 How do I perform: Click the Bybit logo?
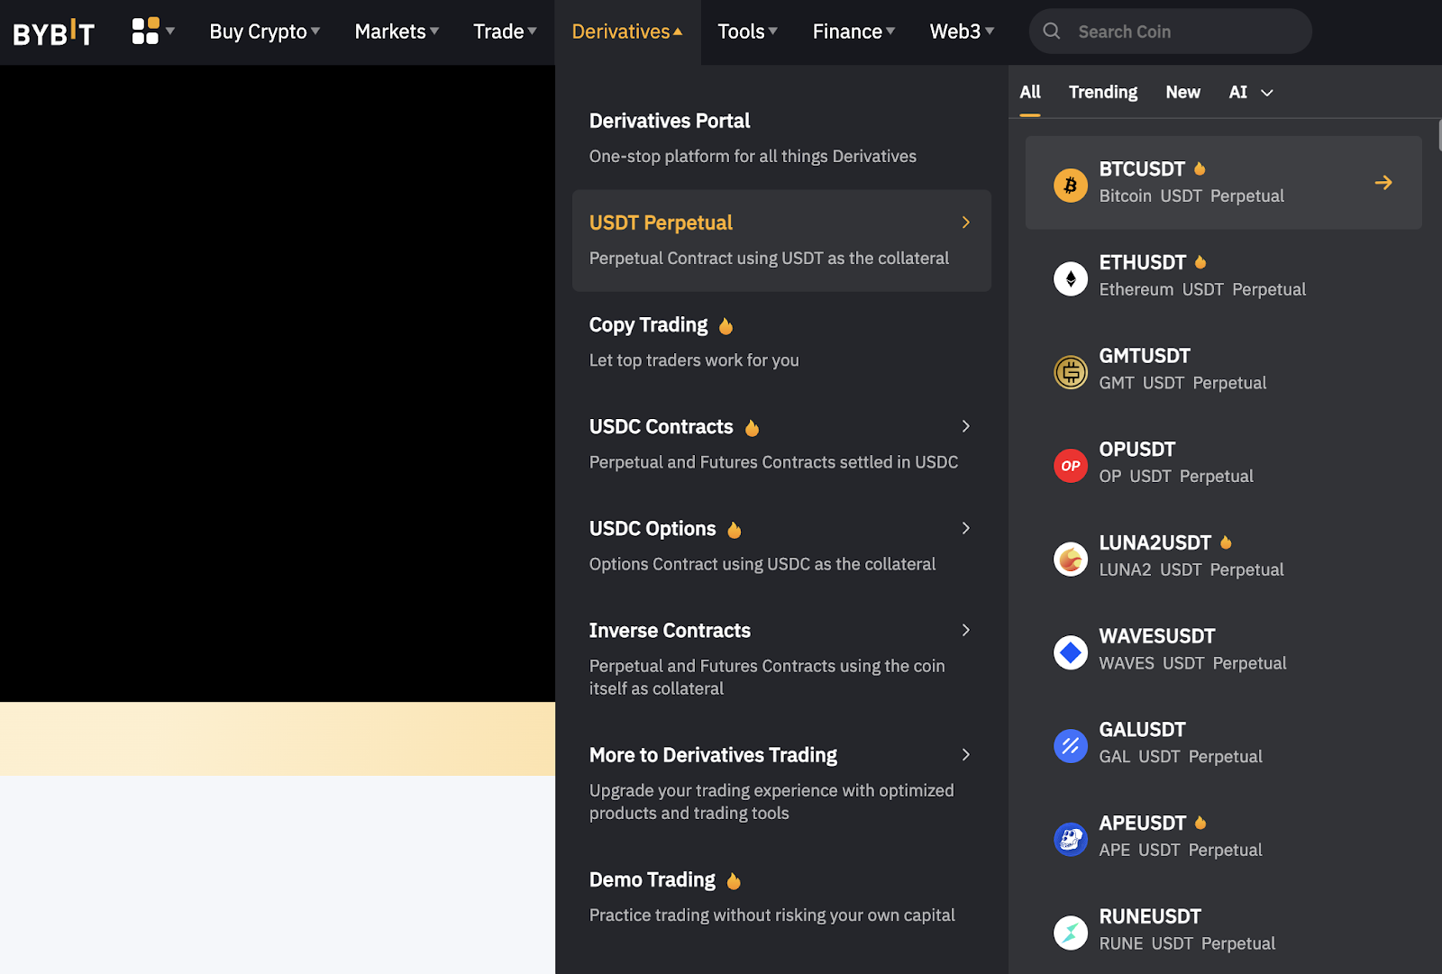tap(53, 32)
